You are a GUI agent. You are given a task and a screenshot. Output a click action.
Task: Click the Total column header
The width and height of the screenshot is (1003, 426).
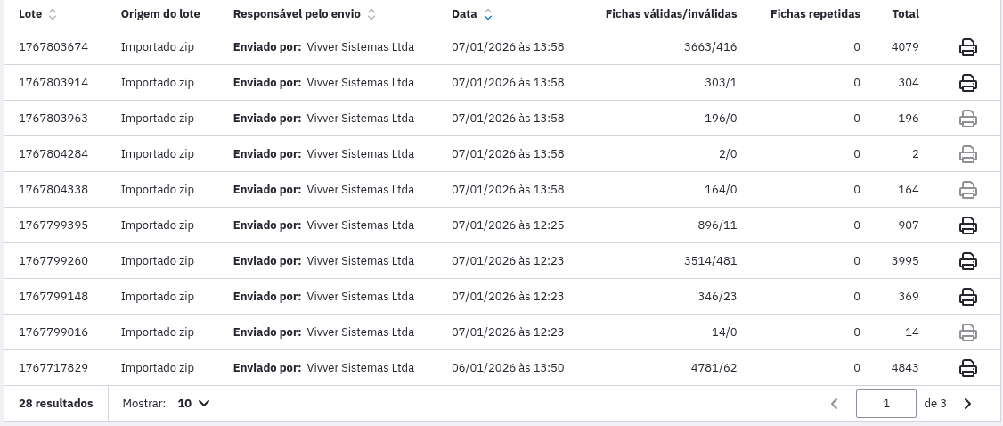coord(905,14)
